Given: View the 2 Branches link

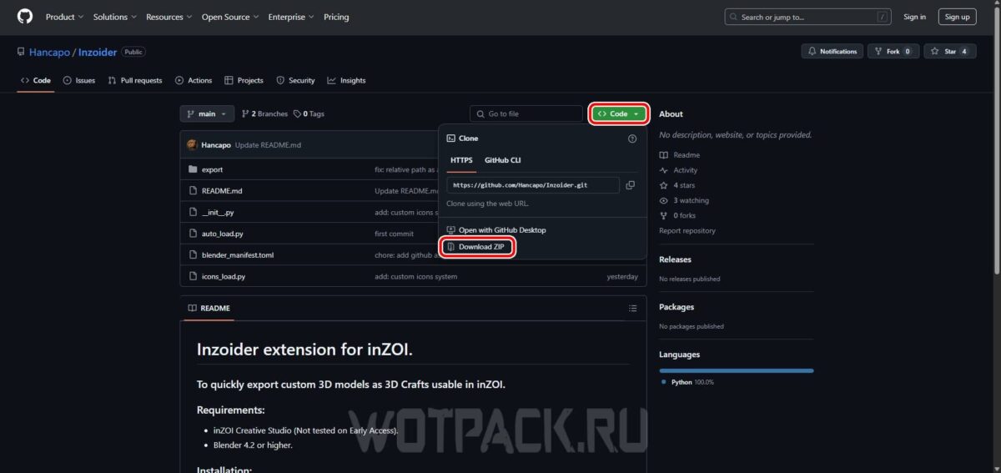Looking at the screenshot, I should tap(264, 113).
